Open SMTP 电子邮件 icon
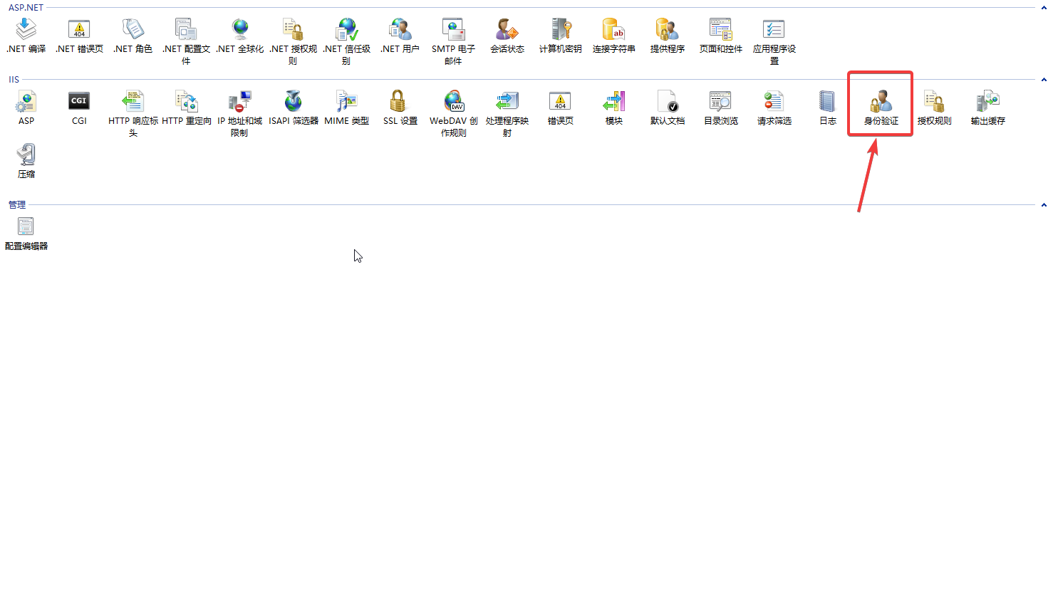 453,29
